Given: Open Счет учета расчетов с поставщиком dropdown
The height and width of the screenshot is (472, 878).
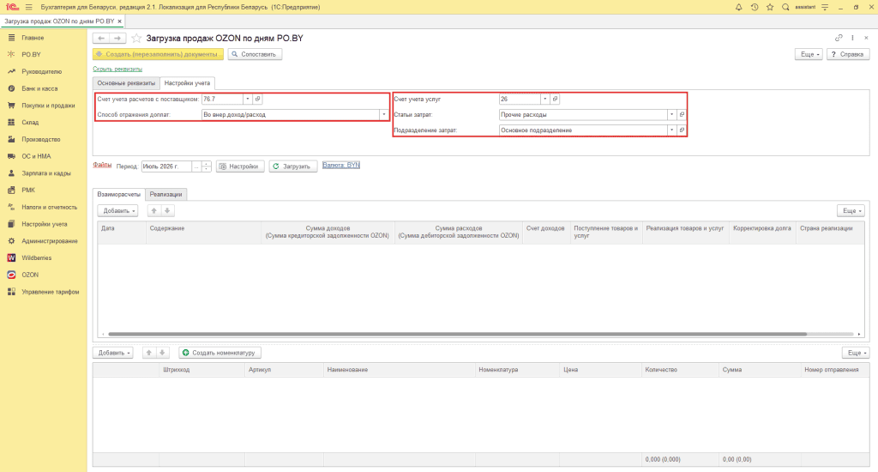Looking at the screenshot, I should point(248,100).
